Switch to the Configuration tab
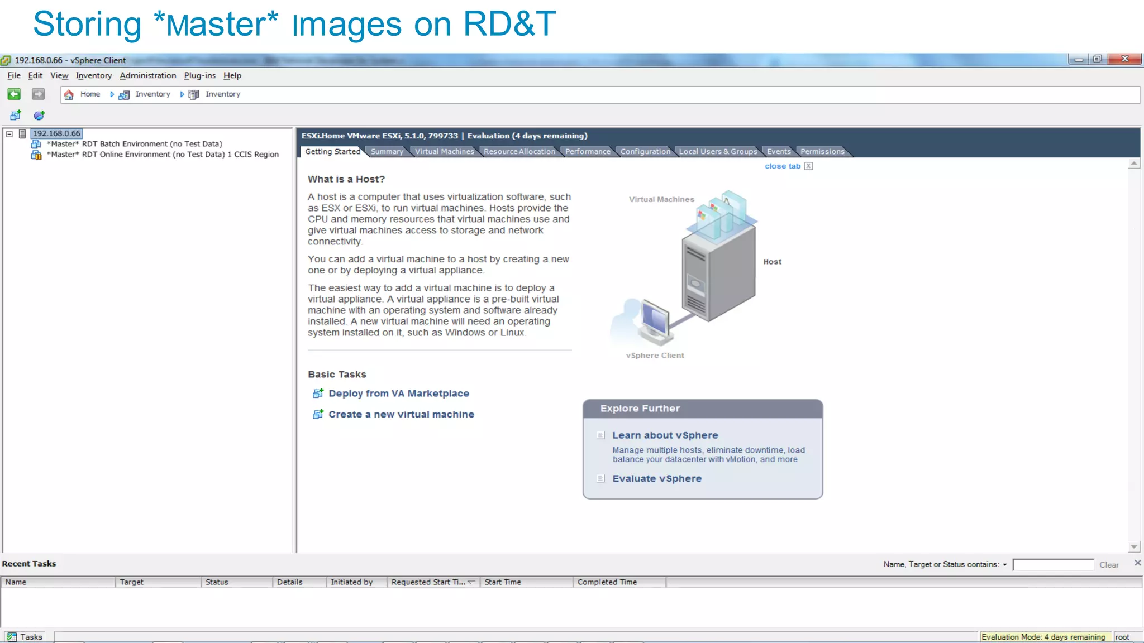 645,152
